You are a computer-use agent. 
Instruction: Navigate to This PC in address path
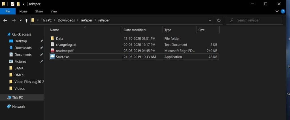46,20
